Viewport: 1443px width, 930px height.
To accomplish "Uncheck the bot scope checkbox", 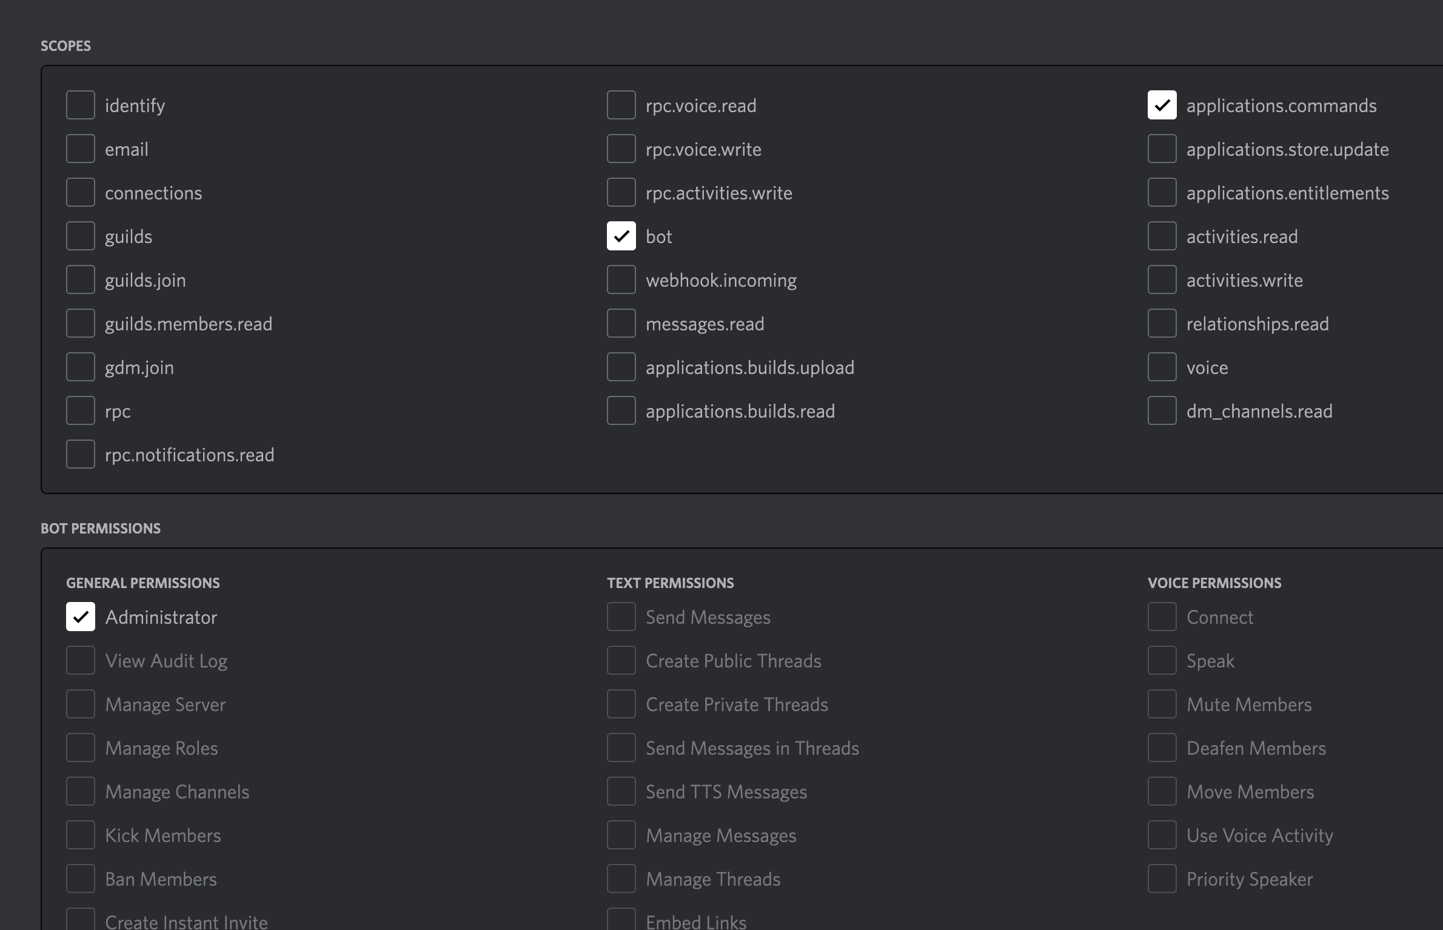I will click(621, 236).
